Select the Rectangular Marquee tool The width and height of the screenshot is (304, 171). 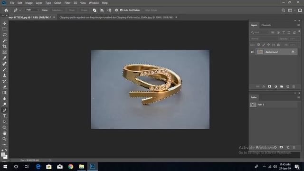(x=4, y=29)
